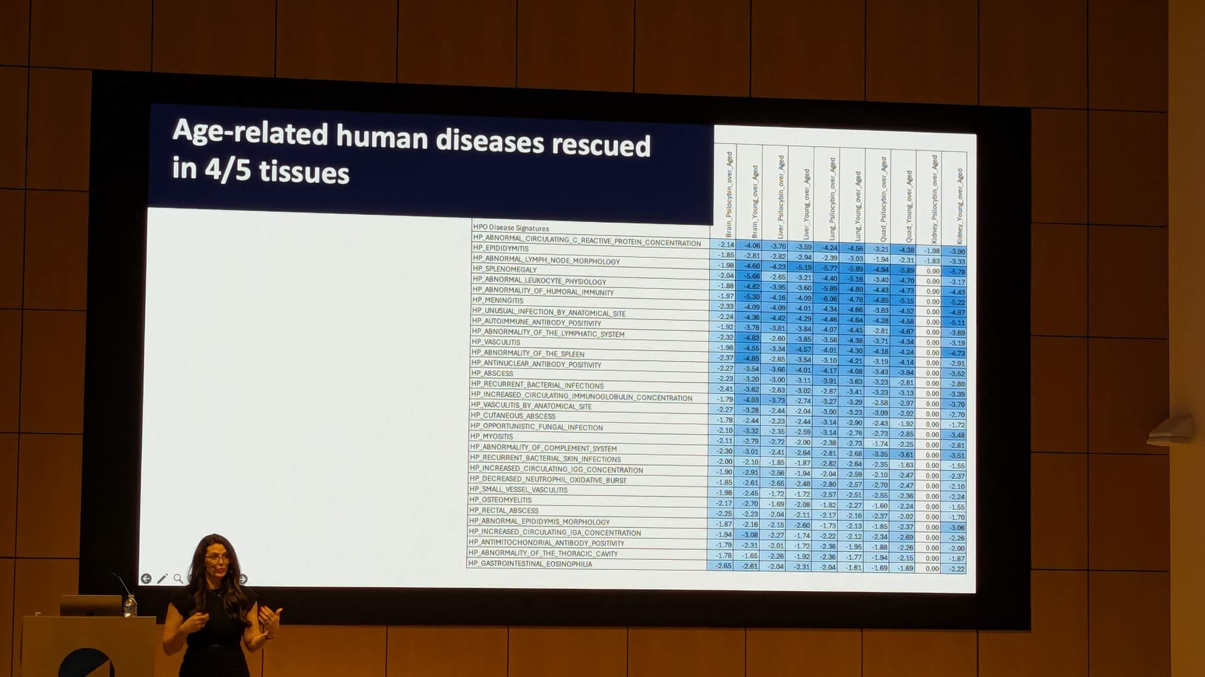Click the next slide arrow icon
Image resolution: width=1205 pixels, height=677 pixels.
point(244,579)
